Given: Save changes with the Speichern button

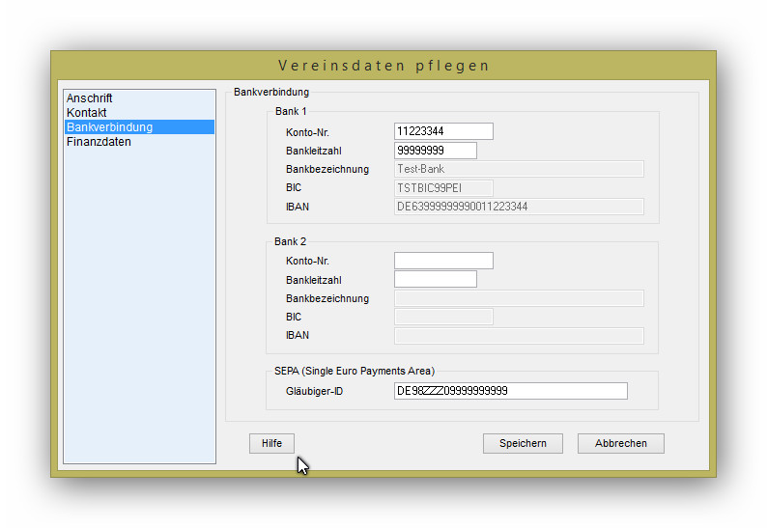Looking at the screenshot, I should pyautogui.click(x=523, y=443).
